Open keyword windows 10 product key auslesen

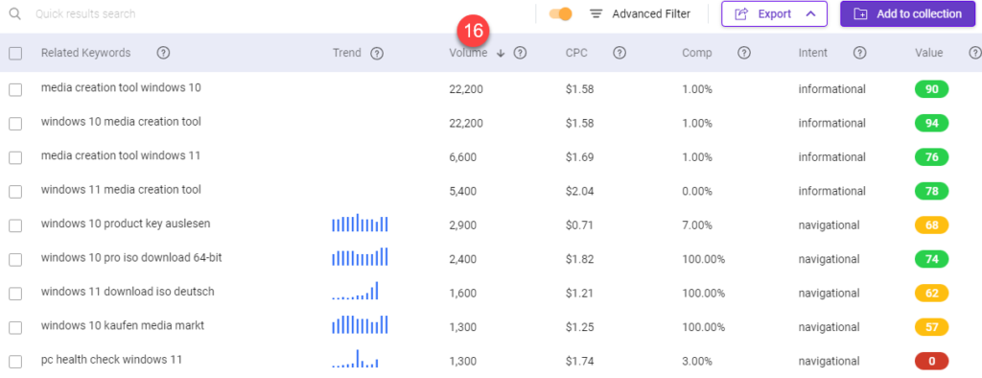click(x=126, y=224)
